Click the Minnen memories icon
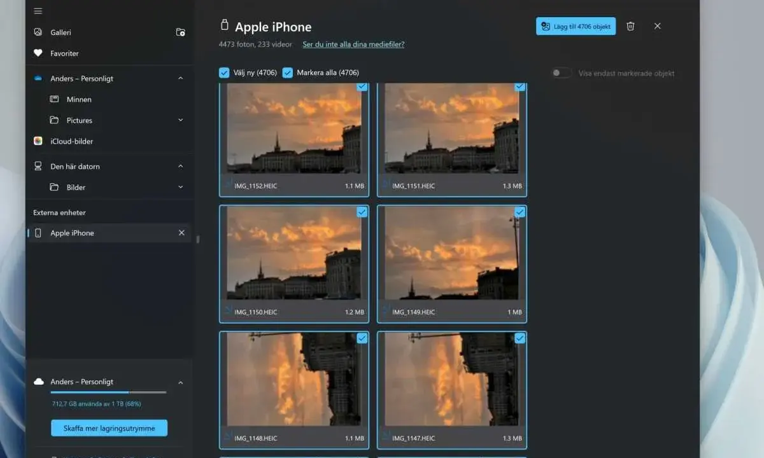The height and width of the screenshot is (458, 764). pos(54,99)
